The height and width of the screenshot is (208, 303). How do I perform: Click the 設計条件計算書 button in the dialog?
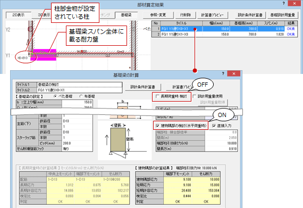point(143,87)
